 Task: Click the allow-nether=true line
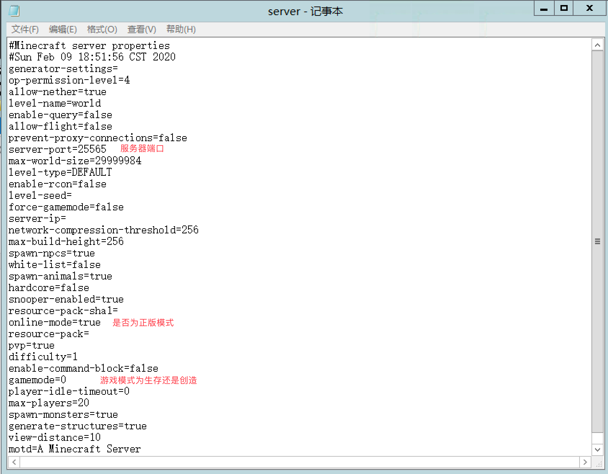(58, 91)
